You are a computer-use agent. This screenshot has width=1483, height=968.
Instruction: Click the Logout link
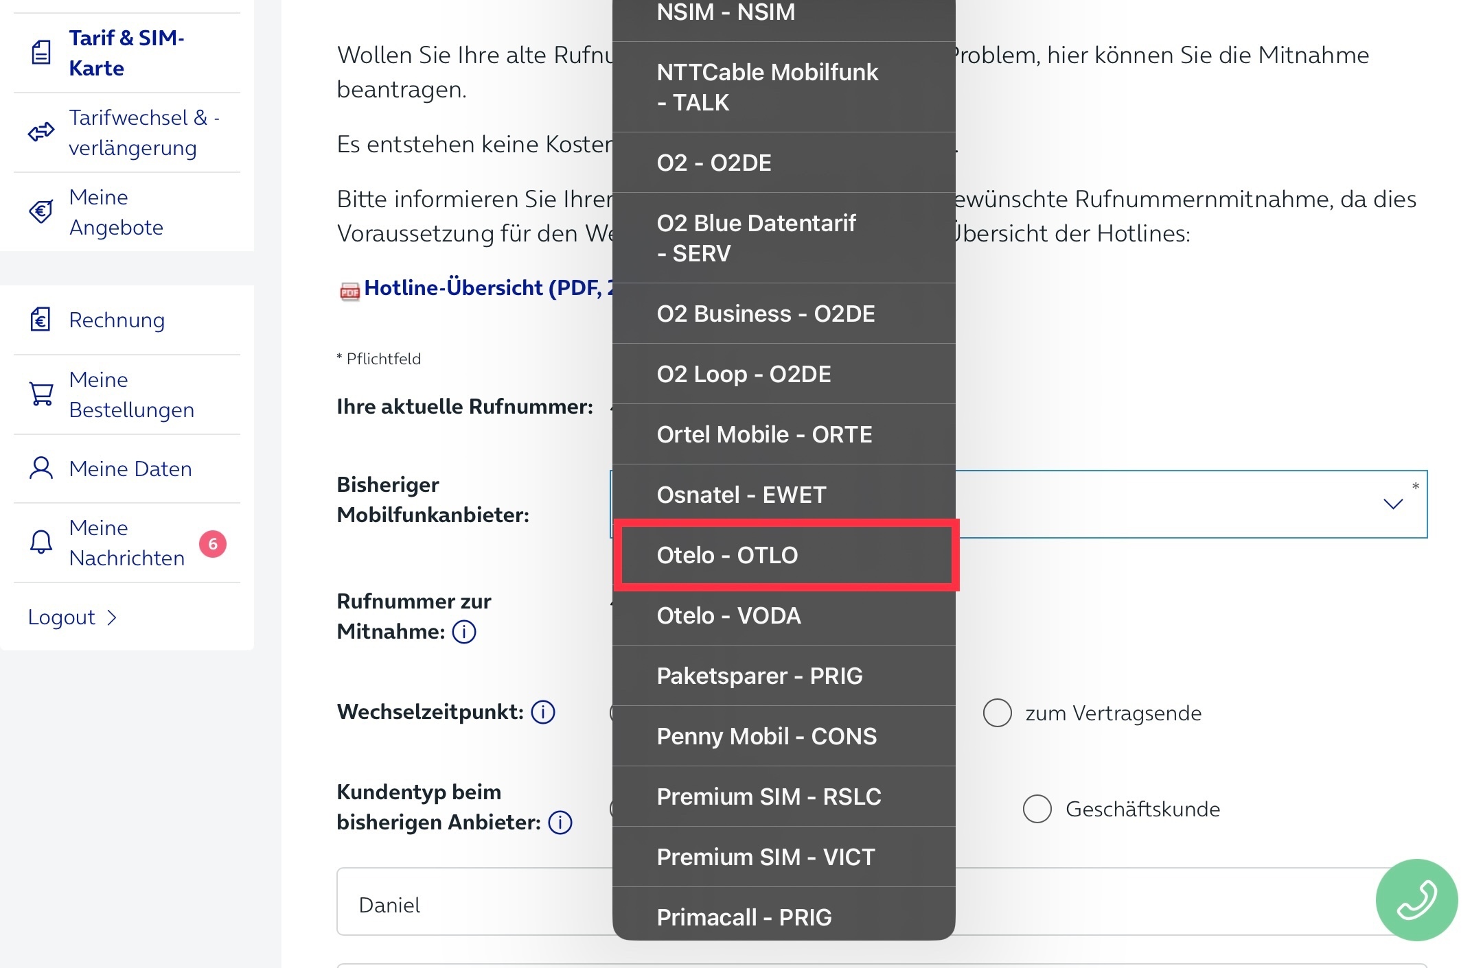72,617
